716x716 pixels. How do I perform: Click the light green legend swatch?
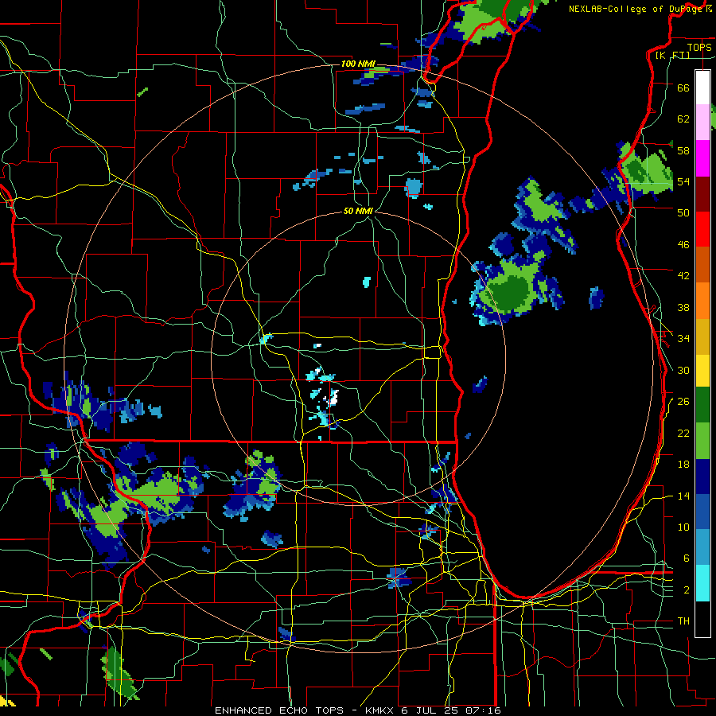(x=702, y=441)
